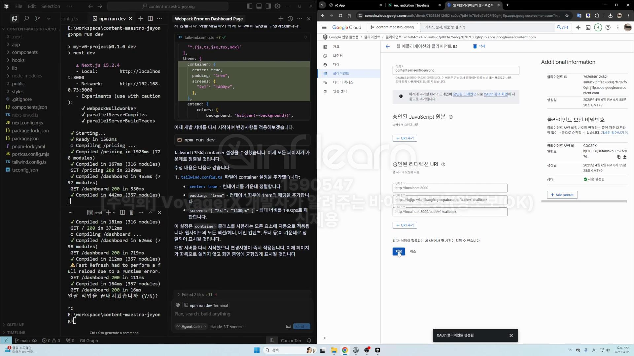Toggle bottom panel layout icon
This screenshot has width=634, height=356.
pos(259,6)
